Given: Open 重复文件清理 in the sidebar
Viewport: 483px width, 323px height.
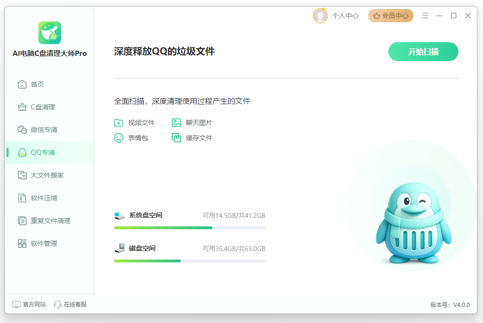Looking at the screenshot, I should point(50,221).
